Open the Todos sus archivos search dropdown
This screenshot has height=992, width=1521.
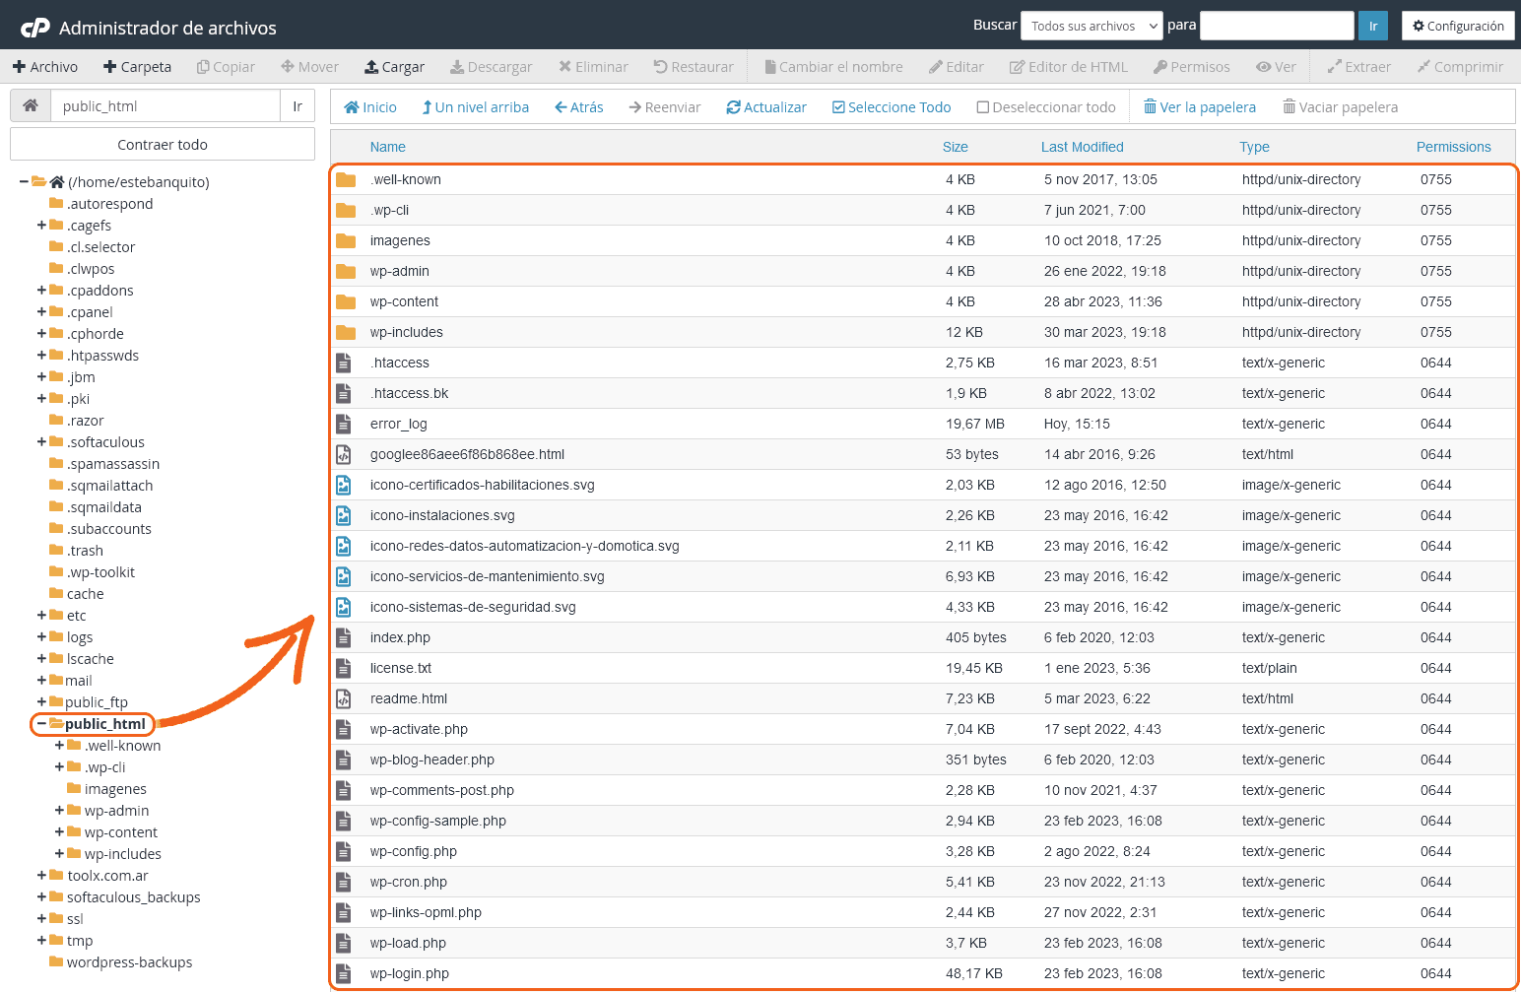[1092, 26]
